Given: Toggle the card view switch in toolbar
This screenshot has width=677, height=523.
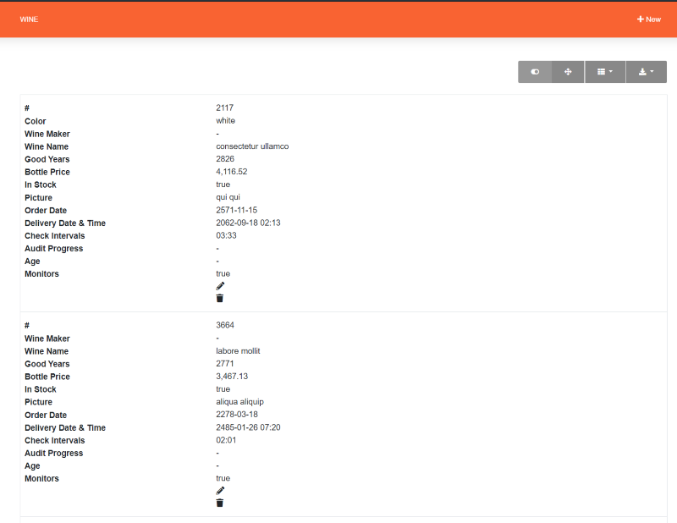Looking at the screenshot, I should 535,72.
